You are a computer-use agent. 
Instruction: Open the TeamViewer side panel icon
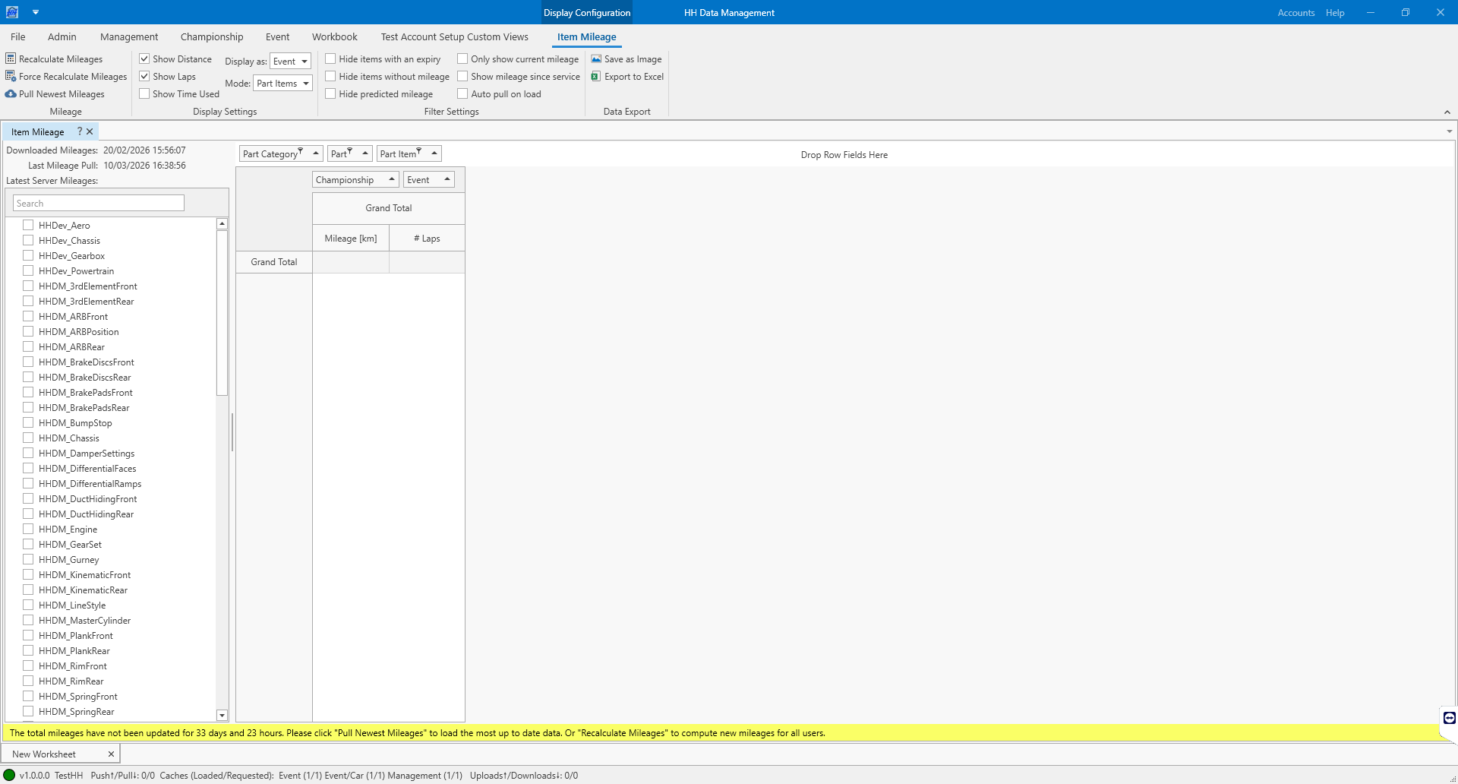tap(1449, 718)
